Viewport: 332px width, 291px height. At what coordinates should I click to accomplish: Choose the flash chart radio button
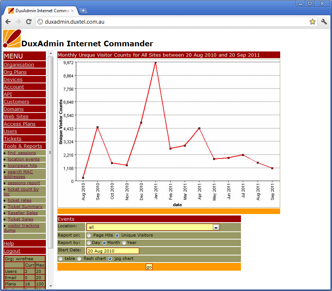[x=79, y=259]
